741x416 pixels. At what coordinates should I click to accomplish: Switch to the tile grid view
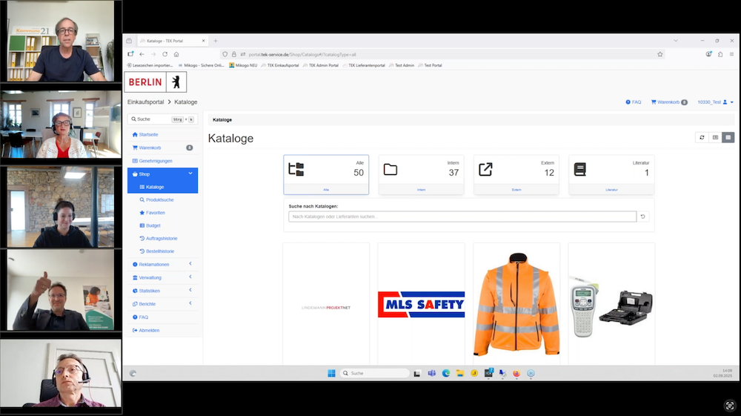[728, 137]
